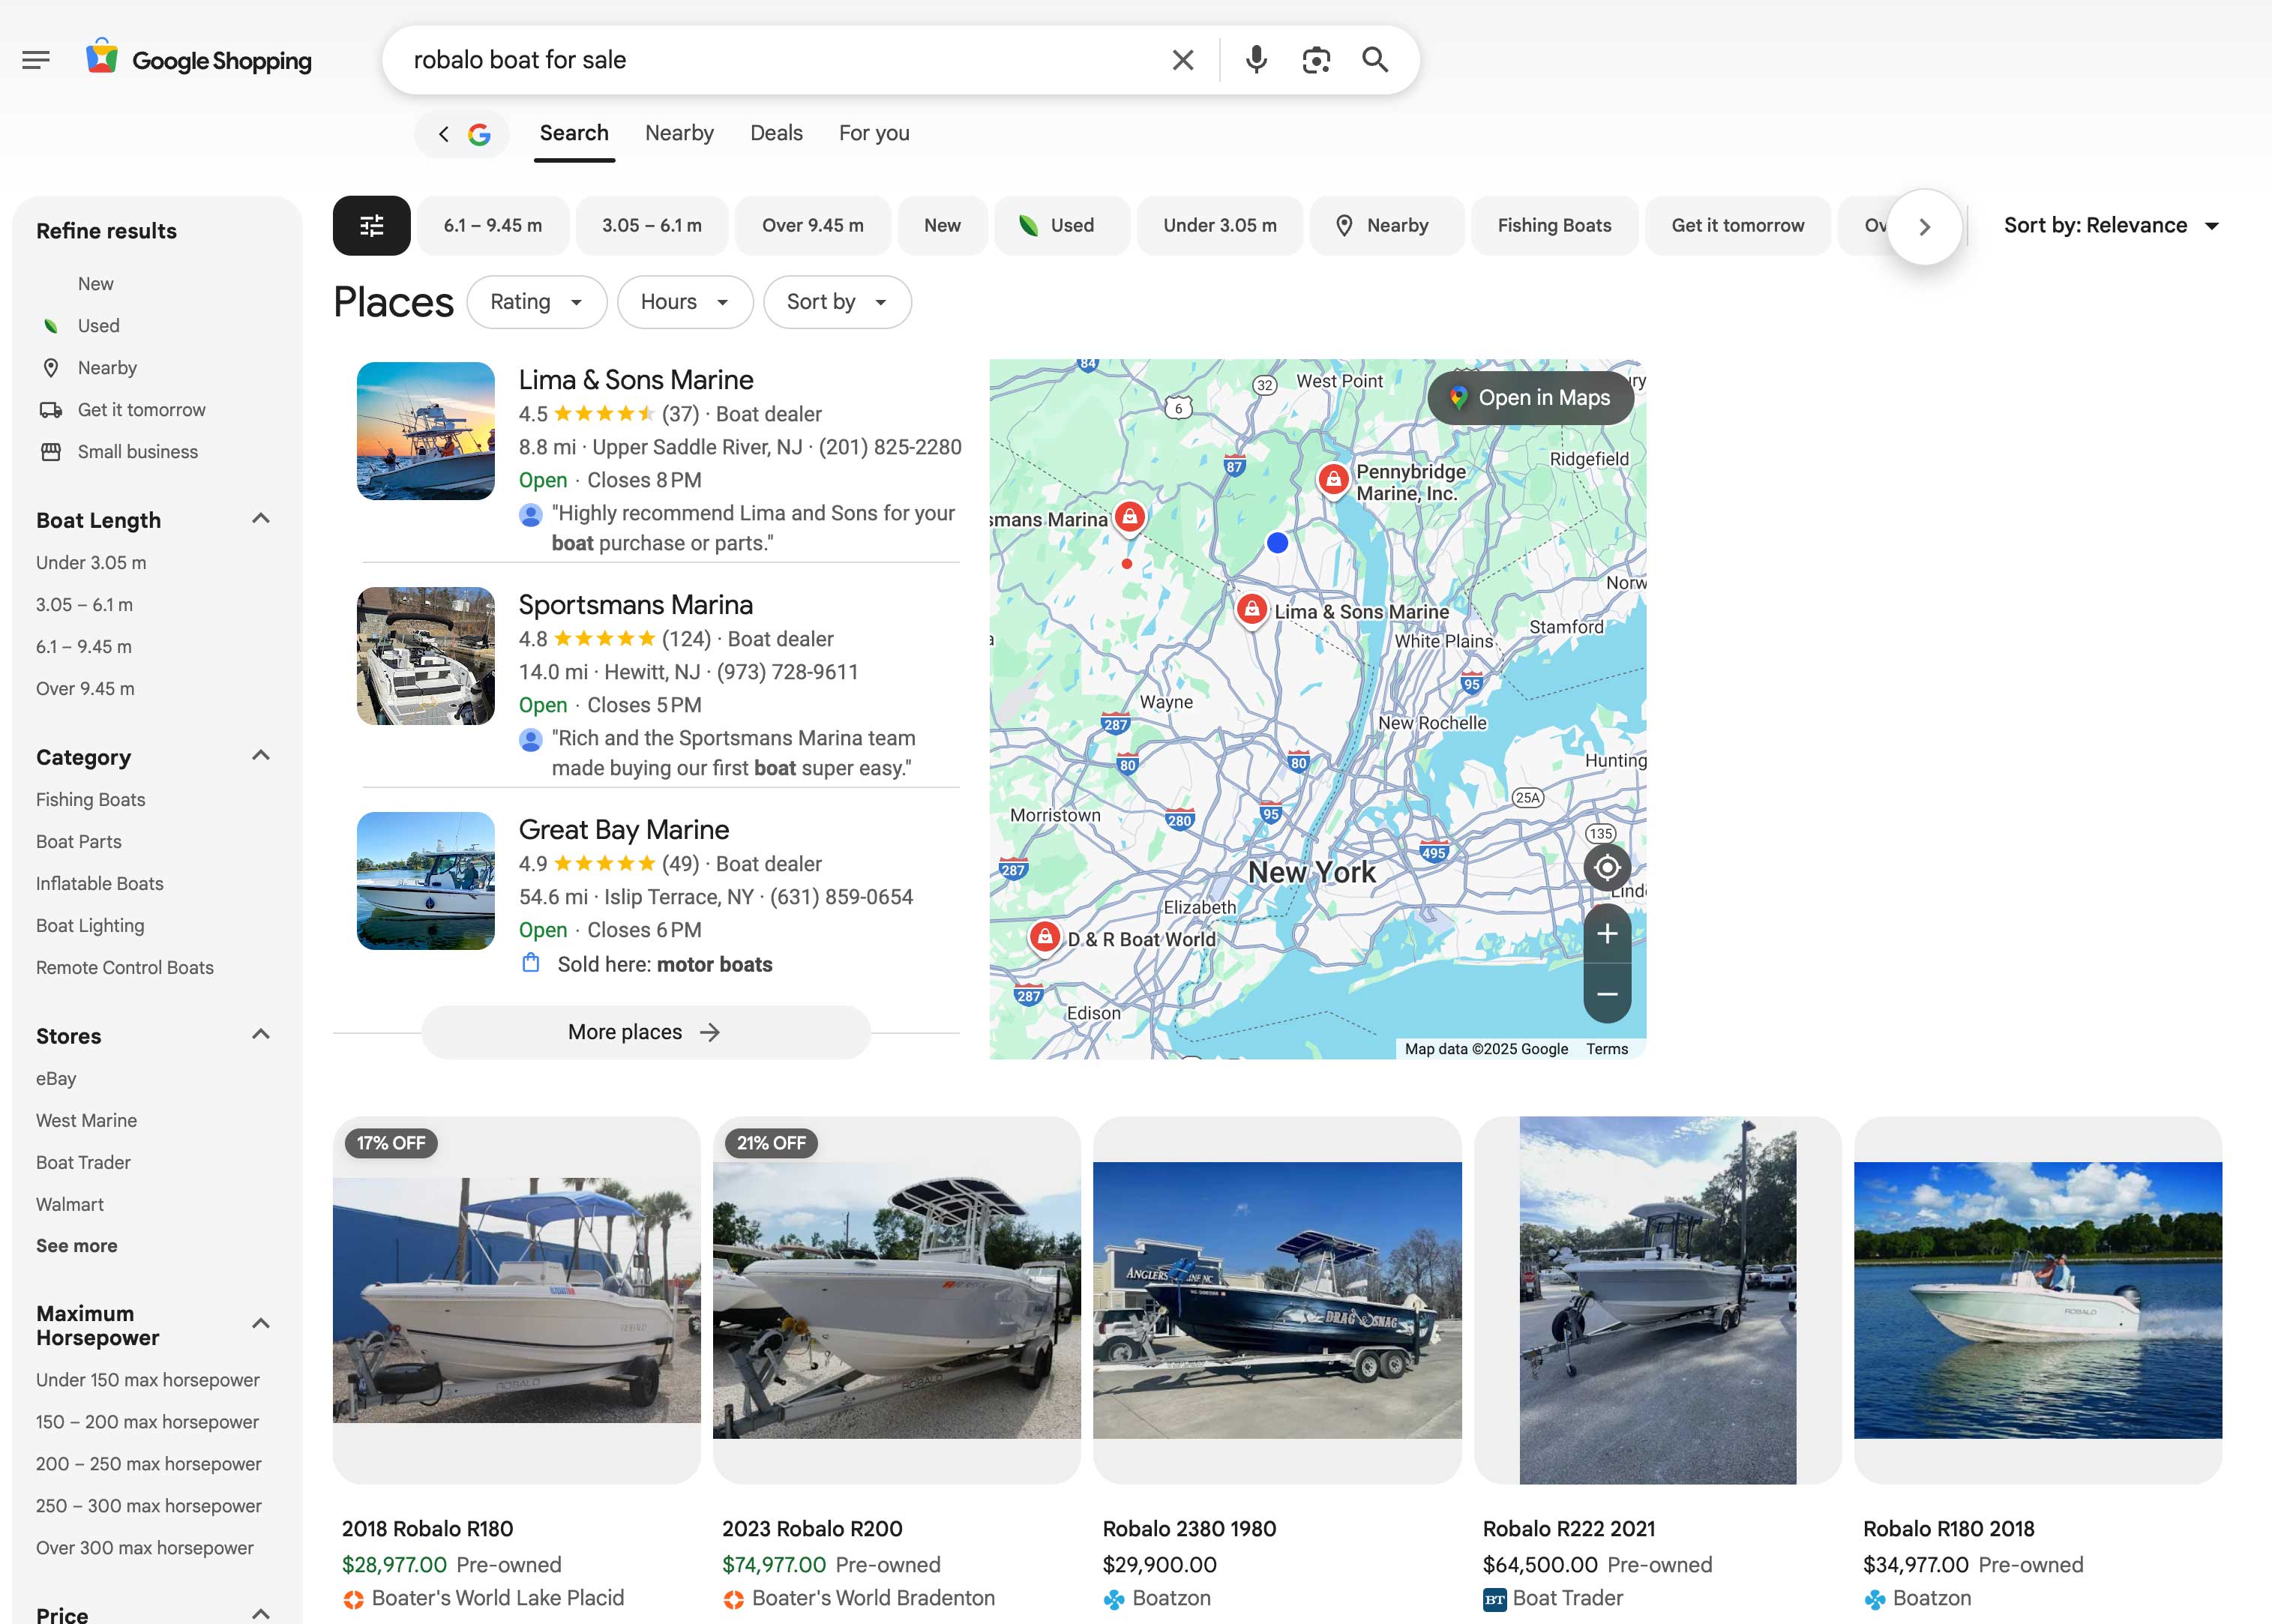Open the main hamburger menu
Viewport: 2272px width, 1624px height.
point(36,59)
